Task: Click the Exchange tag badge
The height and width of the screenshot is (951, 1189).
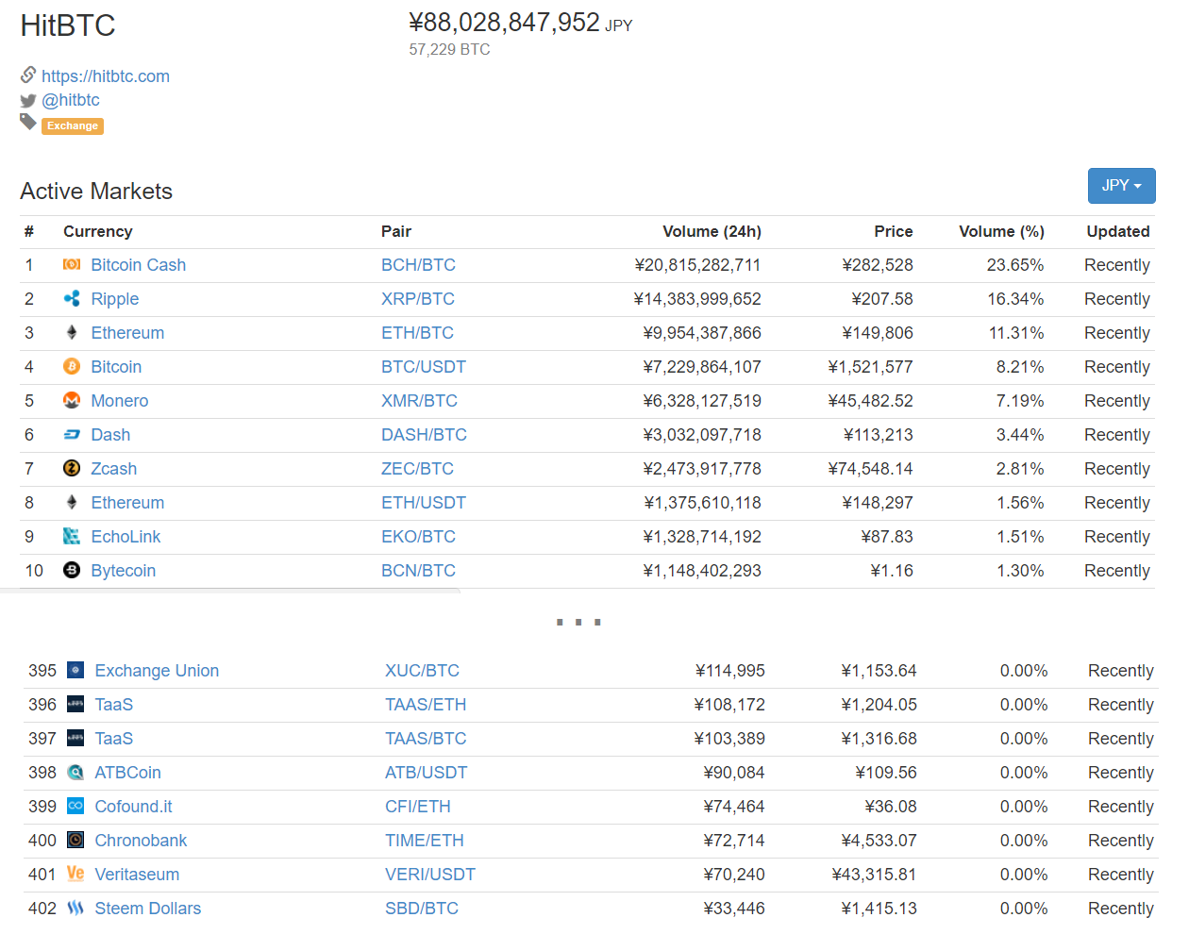Action: [x=73, y=126]
